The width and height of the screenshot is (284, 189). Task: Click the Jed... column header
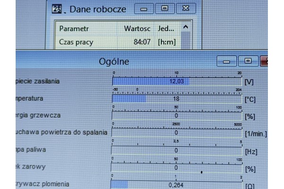tap(166, 28)
